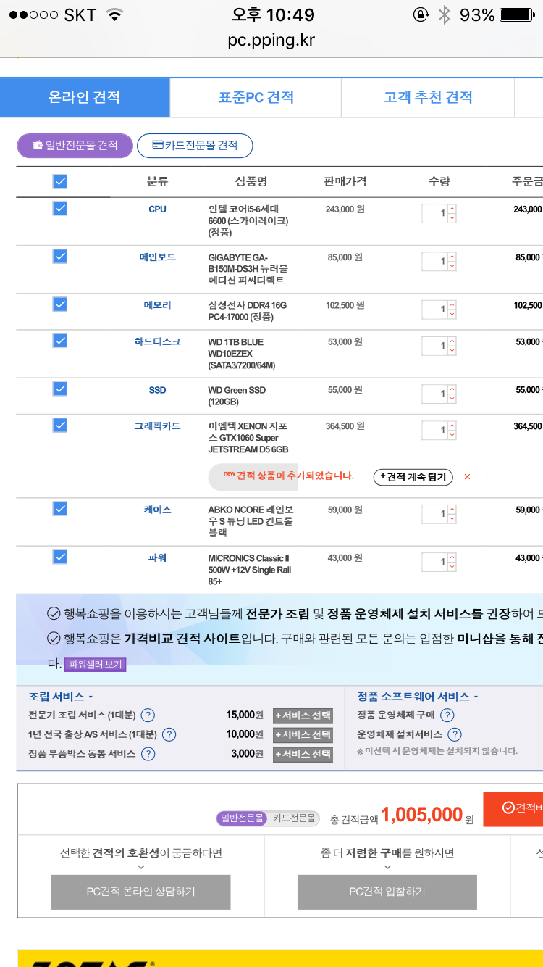Select the 카드전문몰 견적 button
This screenshot has width=543, height=967.
click(x=195, y=146)
